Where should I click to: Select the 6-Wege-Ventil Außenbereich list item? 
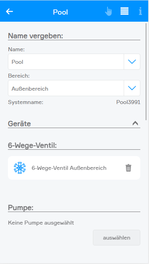(x=74, y=168)
